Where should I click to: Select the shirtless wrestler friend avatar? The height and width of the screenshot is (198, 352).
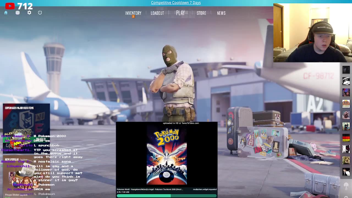346,92
